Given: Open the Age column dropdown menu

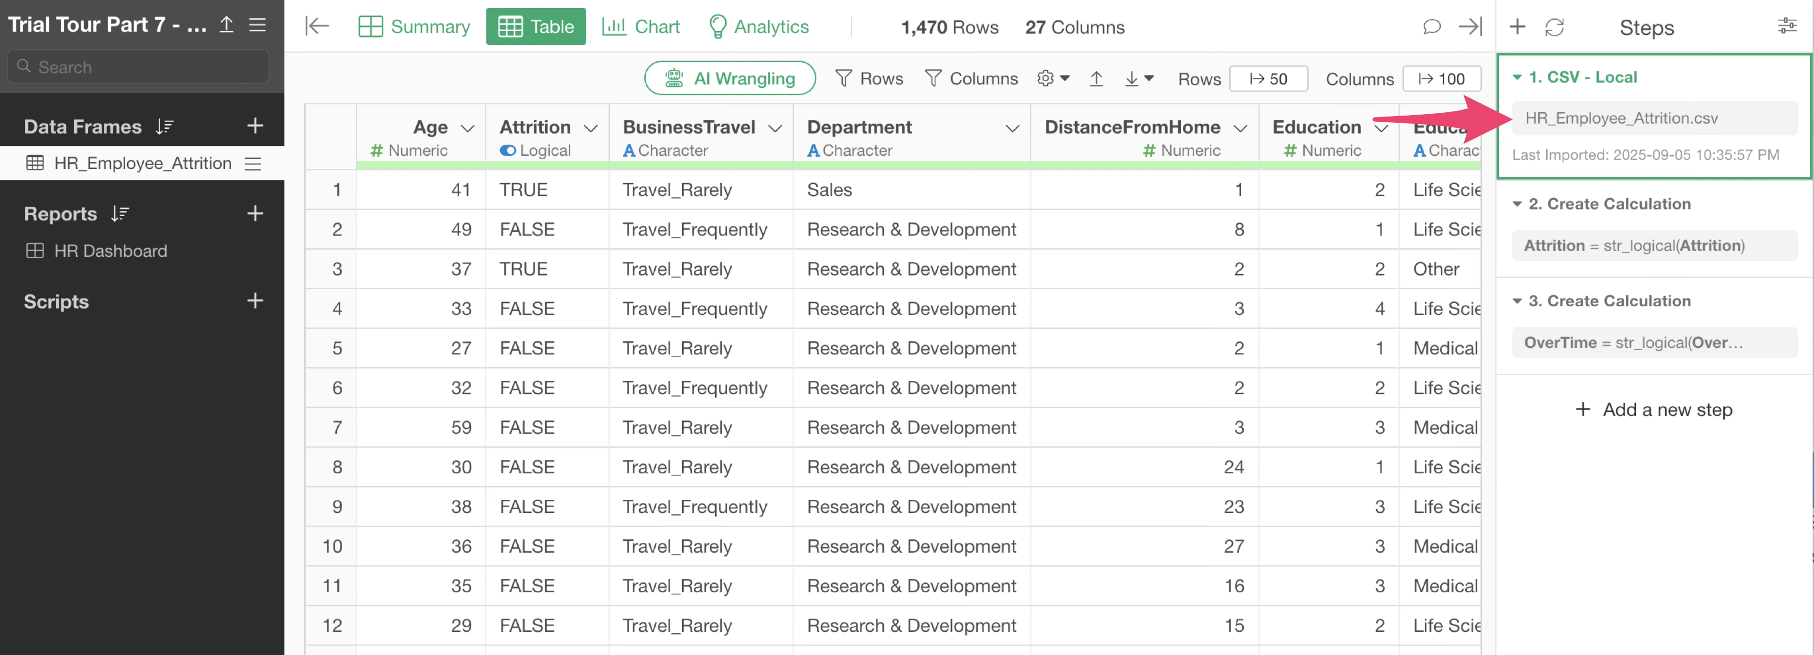Looking at the screenshot, I should (x=468, y=128).
